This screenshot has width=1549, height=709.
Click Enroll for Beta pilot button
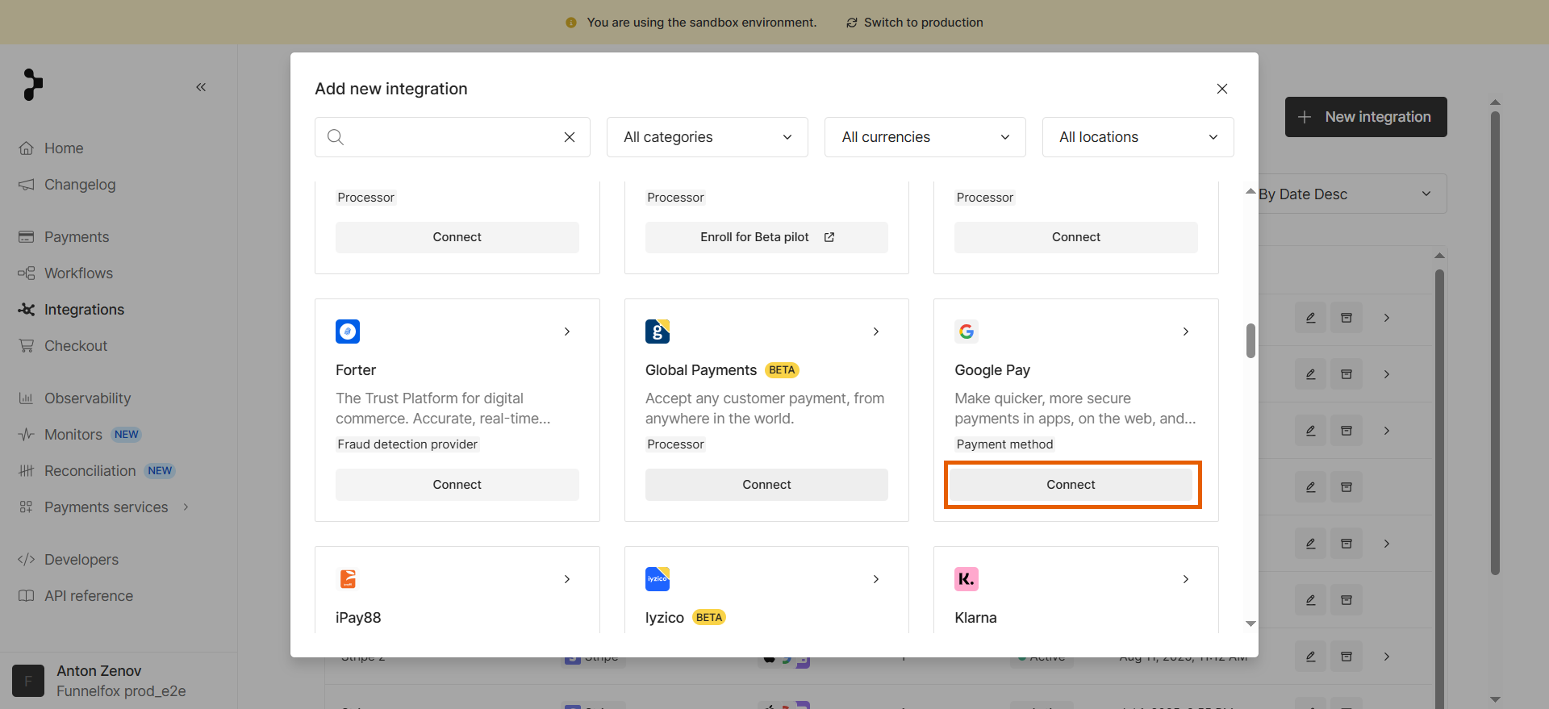tap(766, 237)
